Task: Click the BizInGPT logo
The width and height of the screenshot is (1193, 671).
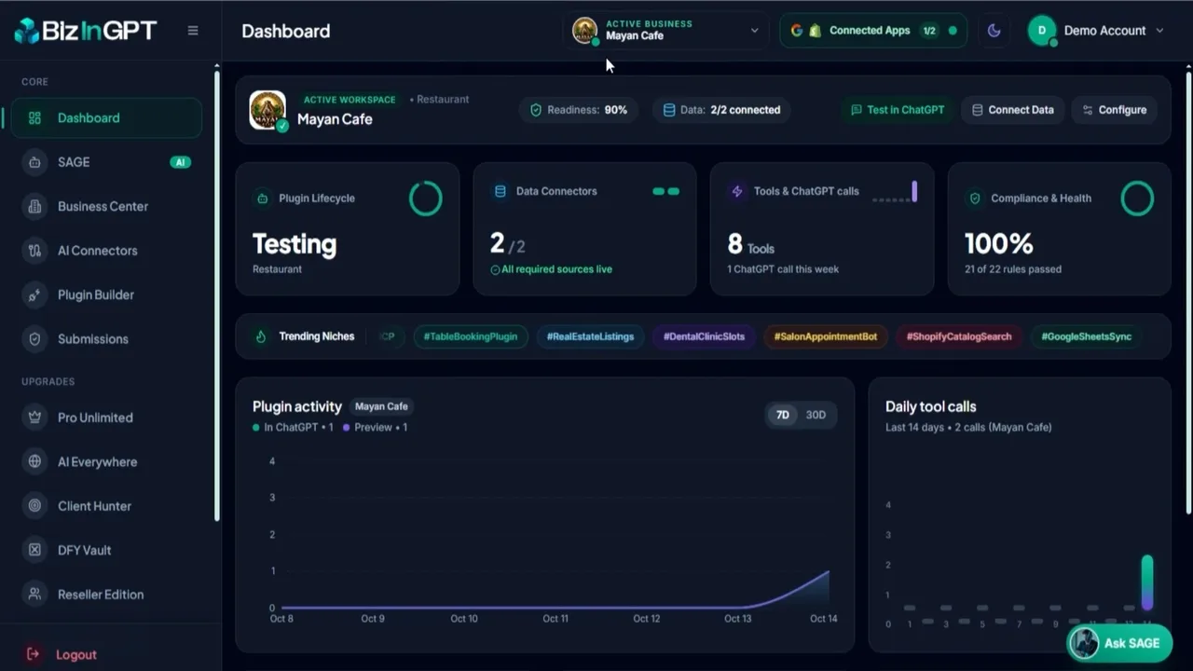Action: [85, 31]
